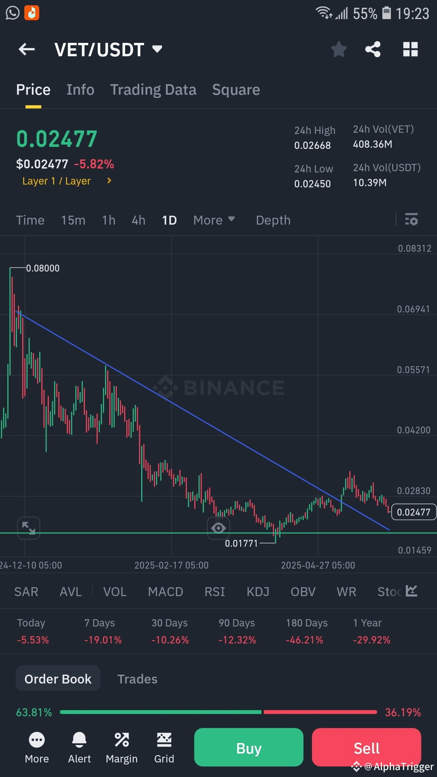Tap the 180 Days -46.21% performance

coord(307,631)
